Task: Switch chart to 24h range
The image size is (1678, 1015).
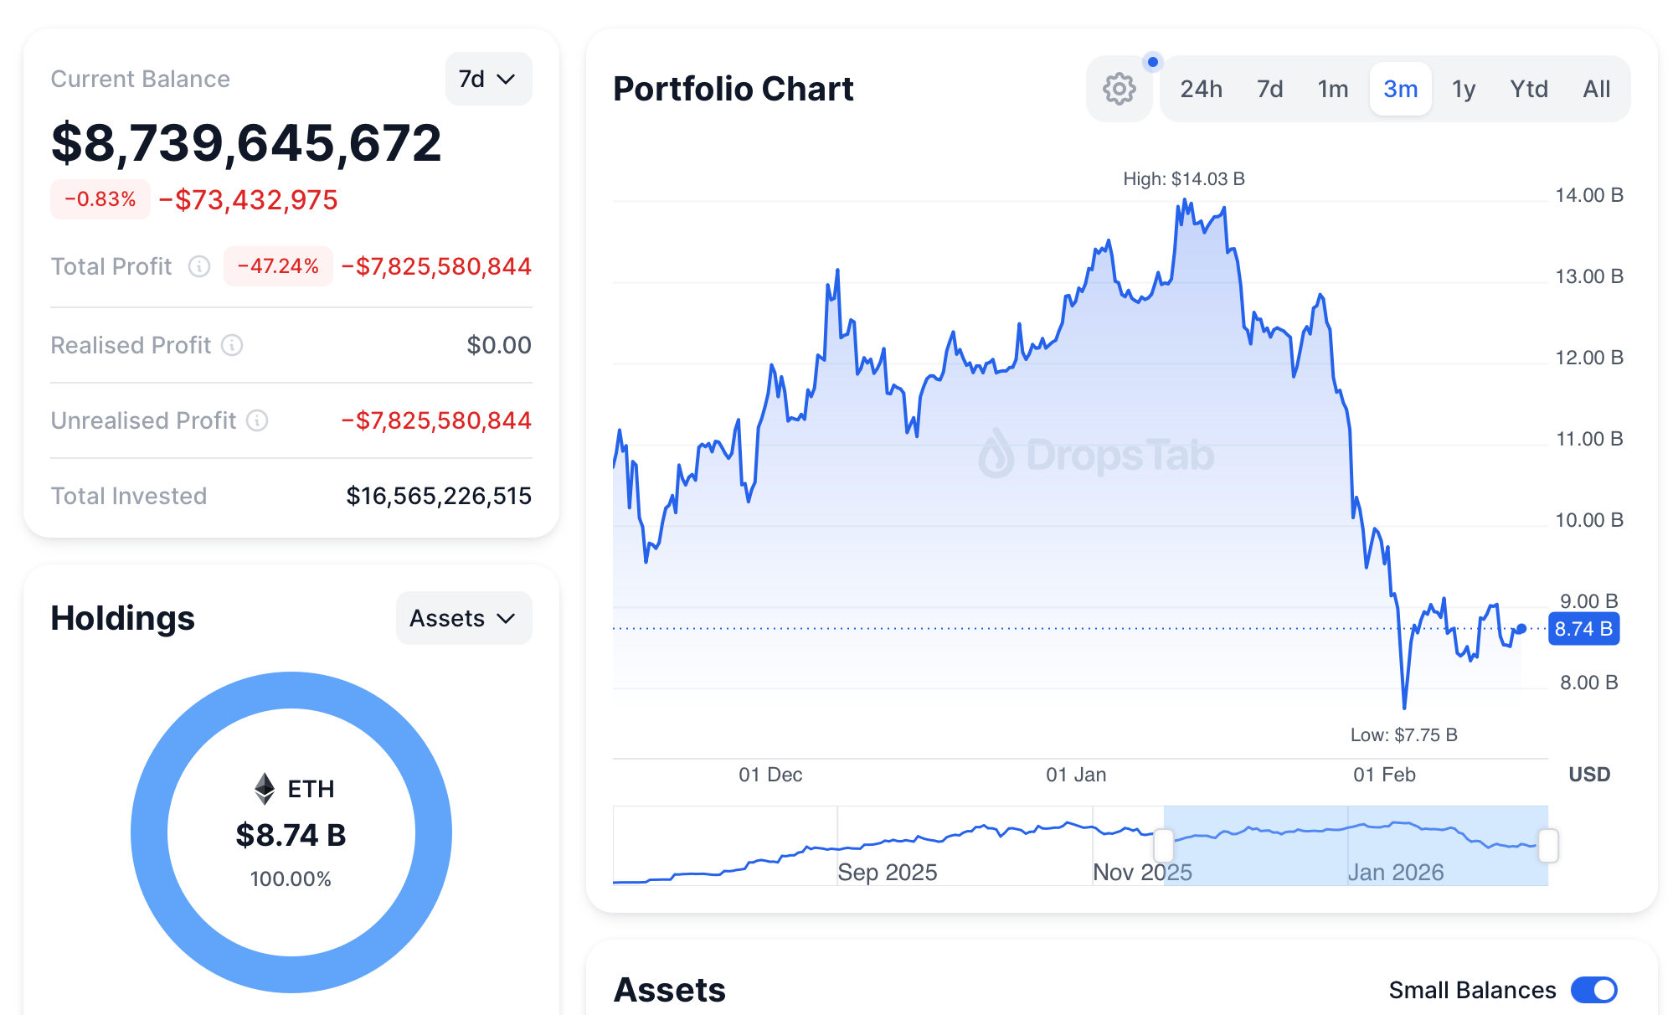Action: [1201, 89]
